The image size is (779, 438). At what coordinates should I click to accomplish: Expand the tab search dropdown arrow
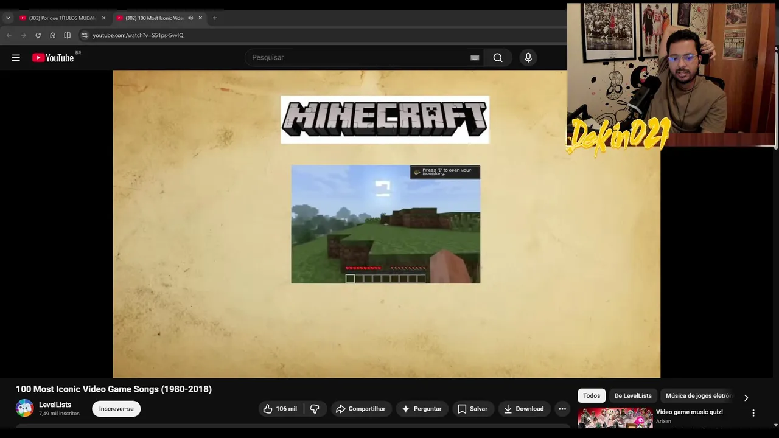point(8,18)
